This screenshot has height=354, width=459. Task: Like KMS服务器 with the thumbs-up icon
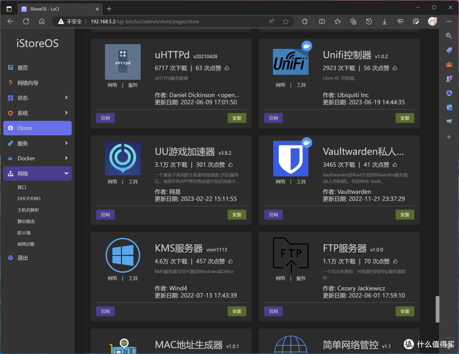click(230, 261)
